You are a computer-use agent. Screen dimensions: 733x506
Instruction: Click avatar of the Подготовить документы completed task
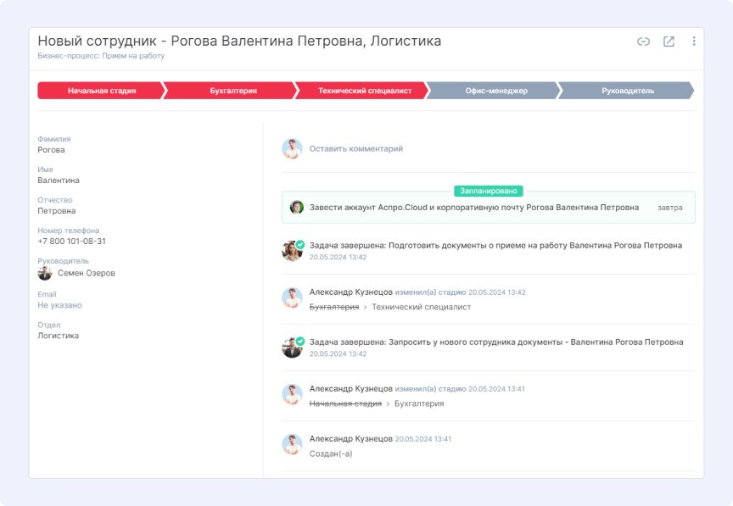(x=292, y=251)
